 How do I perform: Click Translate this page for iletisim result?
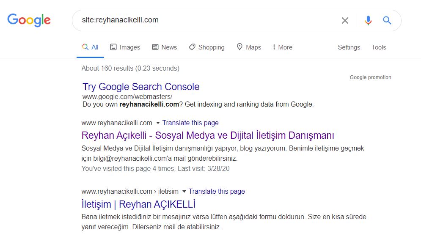pos(217,192)
